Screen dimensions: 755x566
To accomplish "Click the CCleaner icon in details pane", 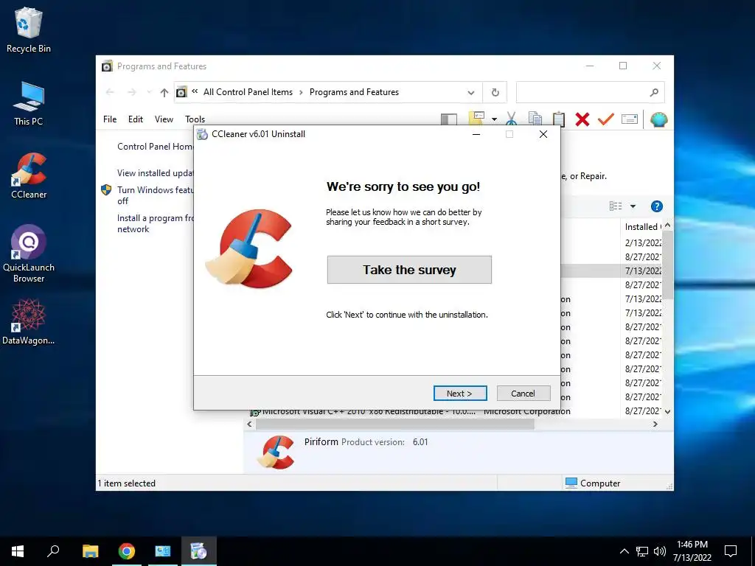I will coord(276,452).
